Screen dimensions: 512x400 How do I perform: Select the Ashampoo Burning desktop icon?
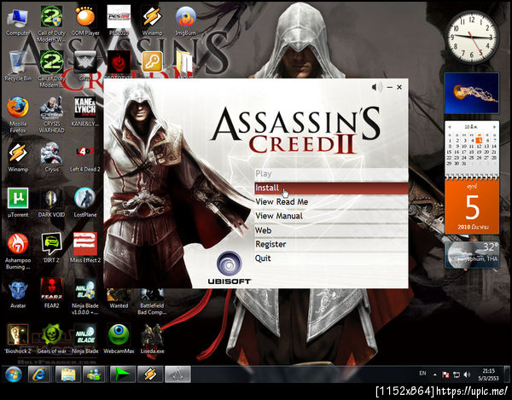[x=18, y=252]
